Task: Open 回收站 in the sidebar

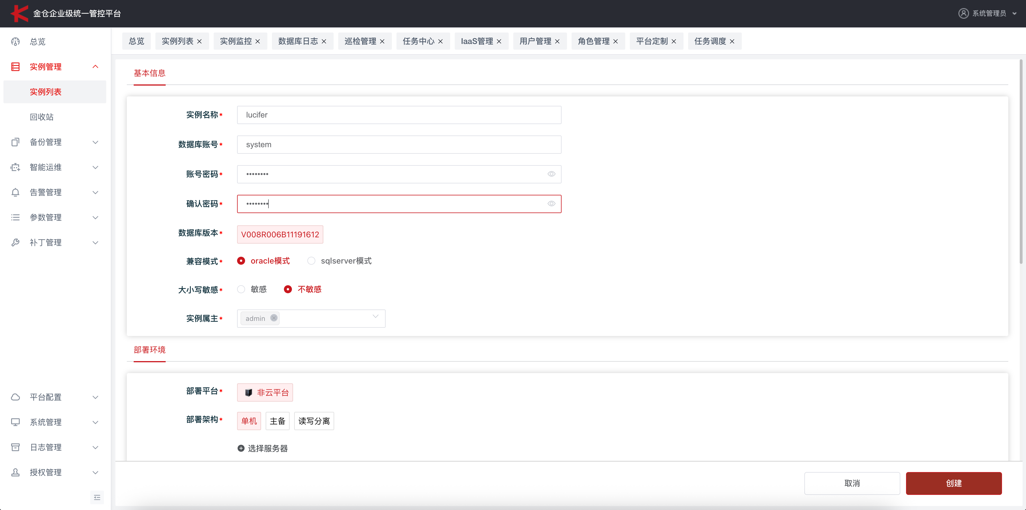Action: [41, 117]
